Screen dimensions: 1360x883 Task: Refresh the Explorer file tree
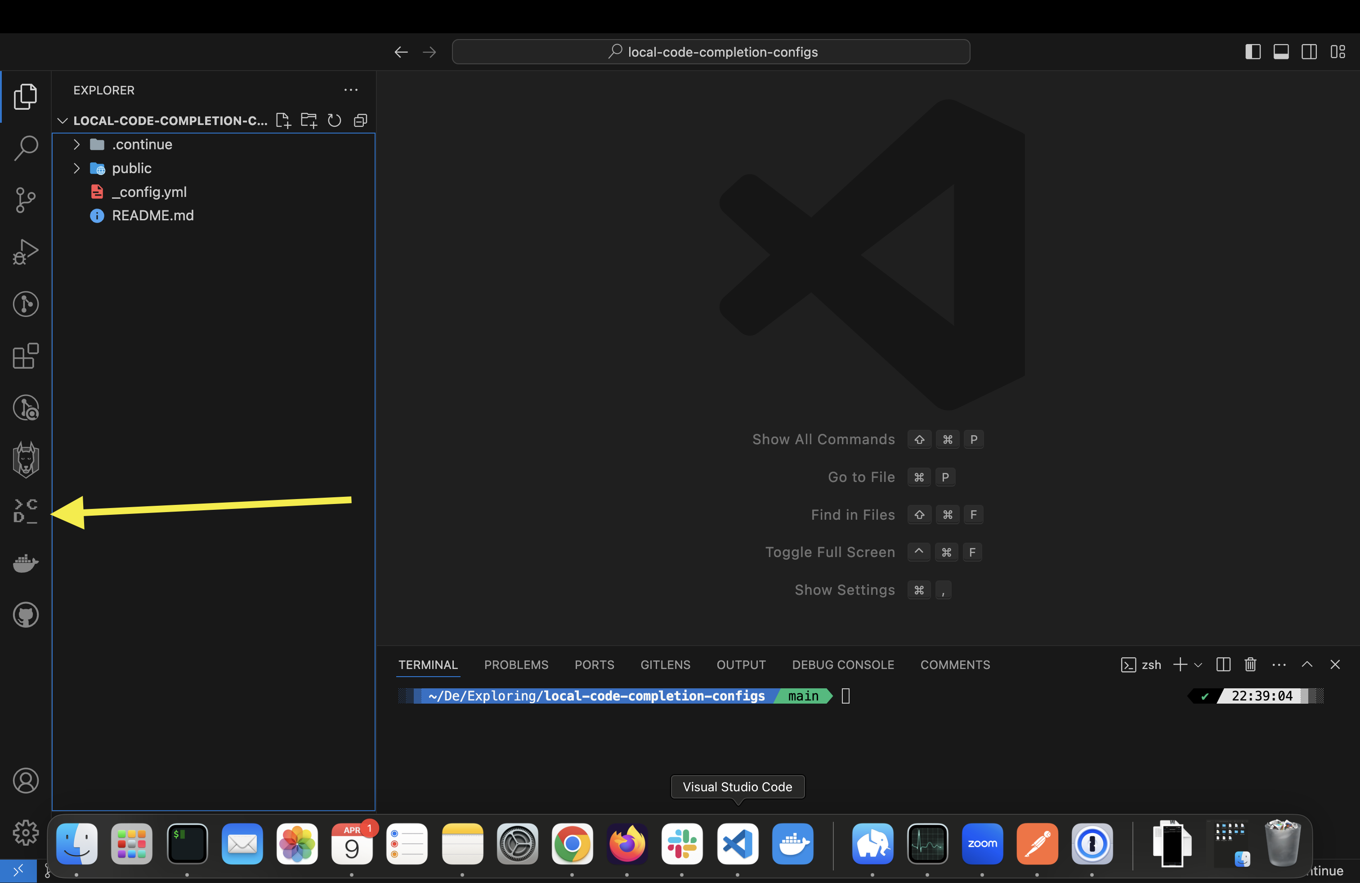(x=334, y=120)
